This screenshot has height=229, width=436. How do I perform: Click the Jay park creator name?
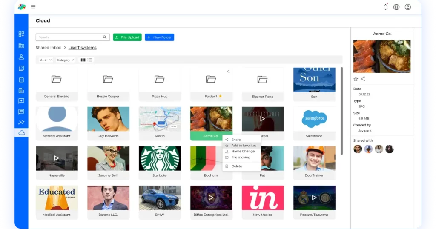(364, 131)
